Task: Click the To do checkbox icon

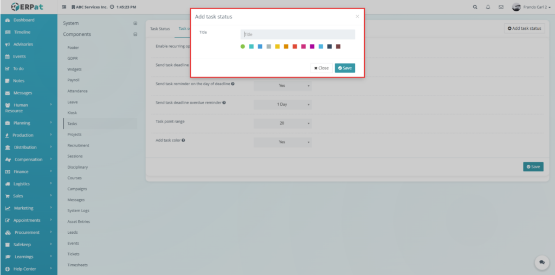Action: coord(8,69)
